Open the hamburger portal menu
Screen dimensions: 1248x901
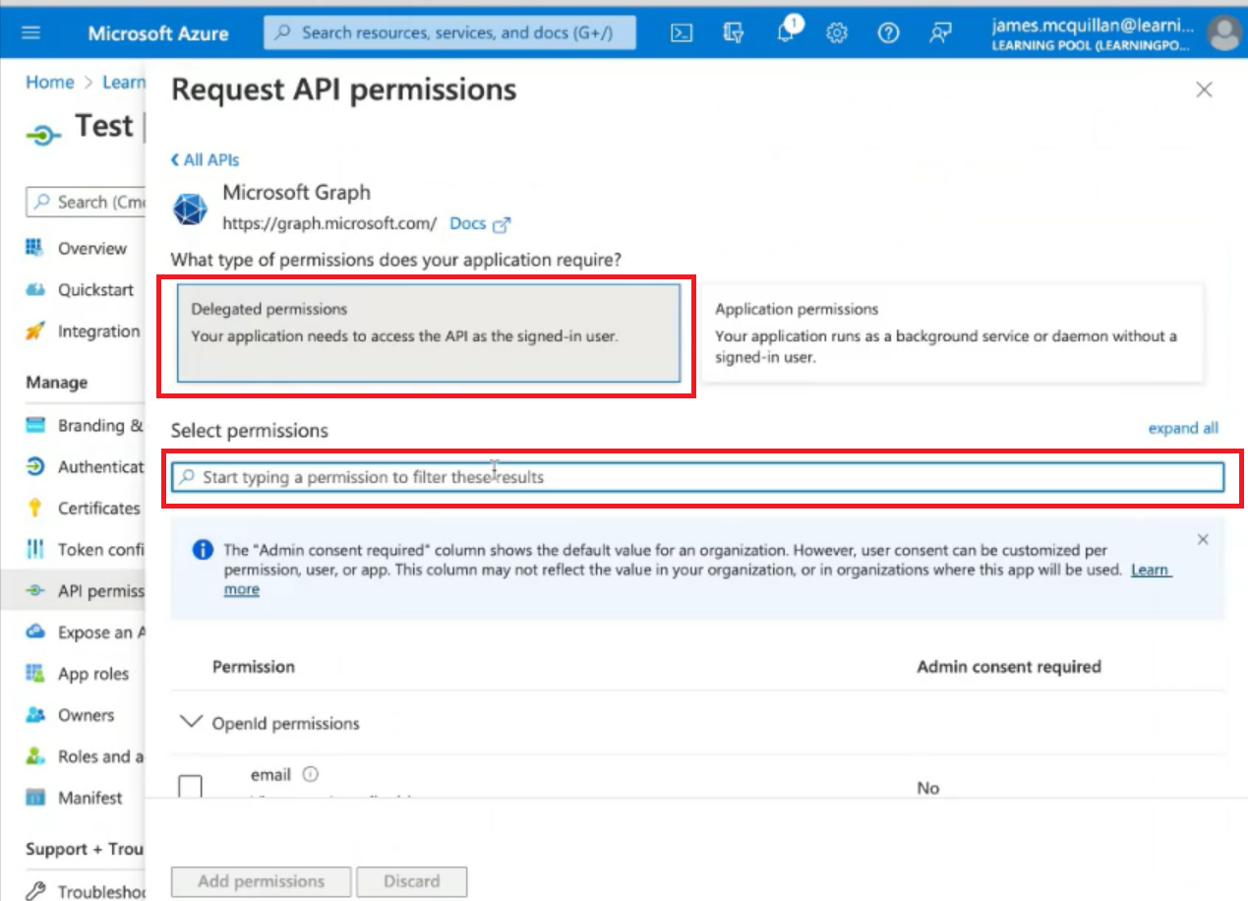tap(31, 32)
